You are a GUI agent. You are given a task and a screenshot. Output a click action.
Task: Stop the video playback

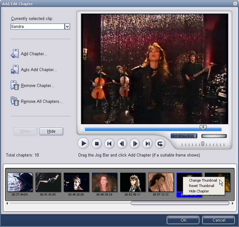click(97, 144)
